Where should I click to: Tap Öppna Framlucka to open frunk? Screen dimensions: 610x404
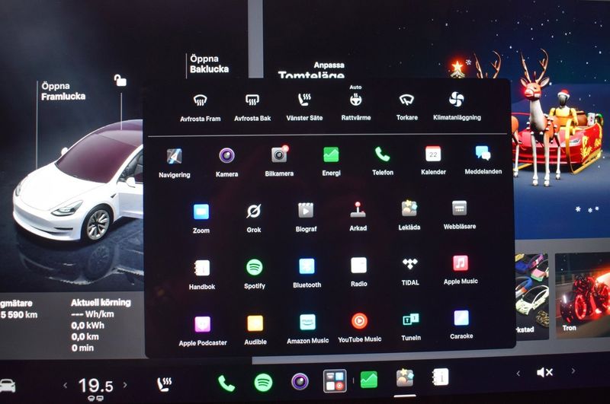point(63,91)
